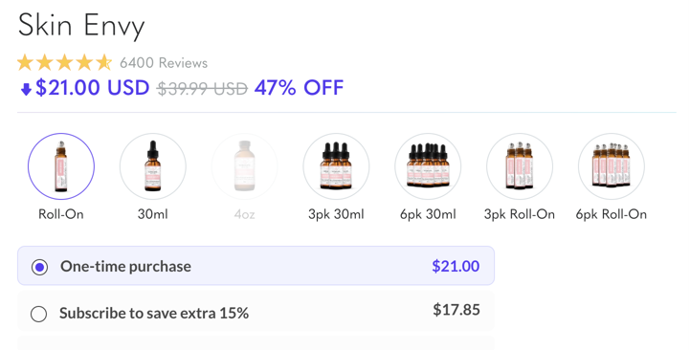
Task: Click the 30ml variant text label
Action: (x=153, y=214)
